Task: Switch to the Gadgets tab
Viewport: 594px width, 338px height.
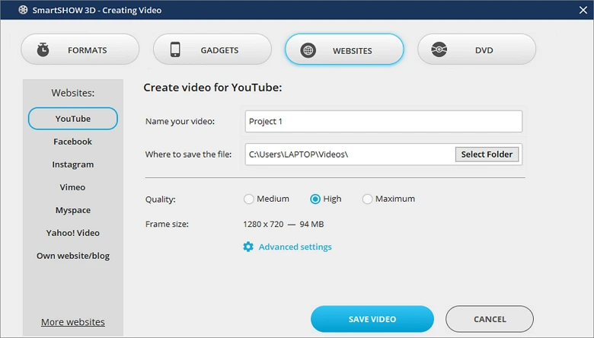Action: coord(212,49)
